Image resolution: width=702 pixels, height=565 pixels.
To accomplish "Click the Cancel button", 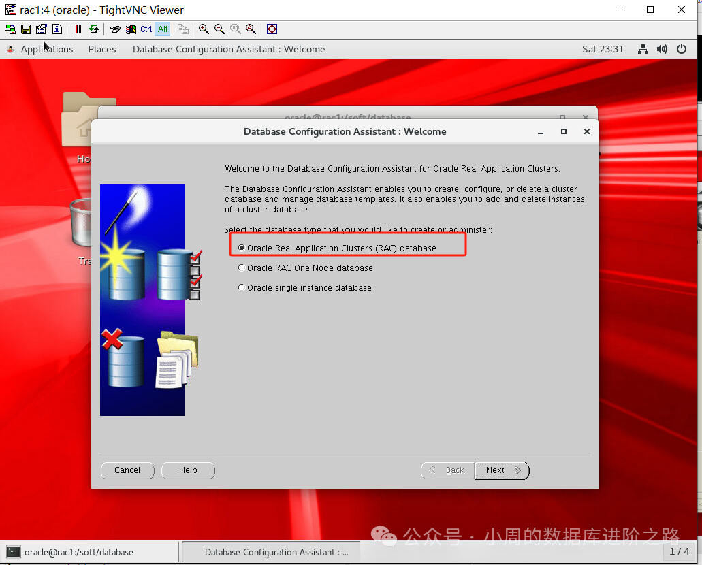I will coord(127,470).
